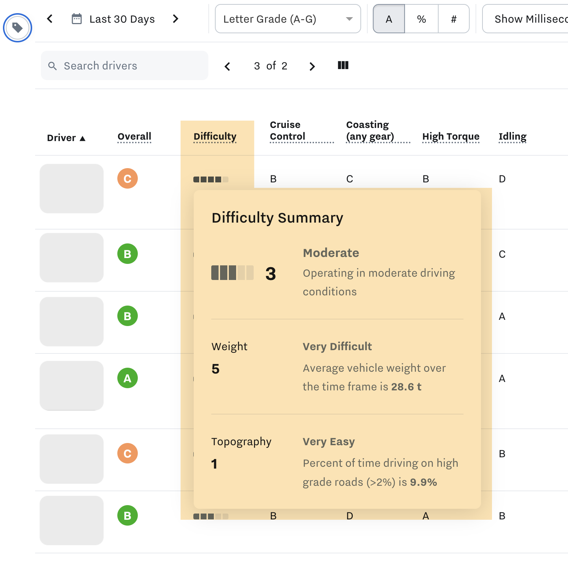Click the Show Milliseconds button
This screenshot has width=568, height=568.
tap(526, 19)
